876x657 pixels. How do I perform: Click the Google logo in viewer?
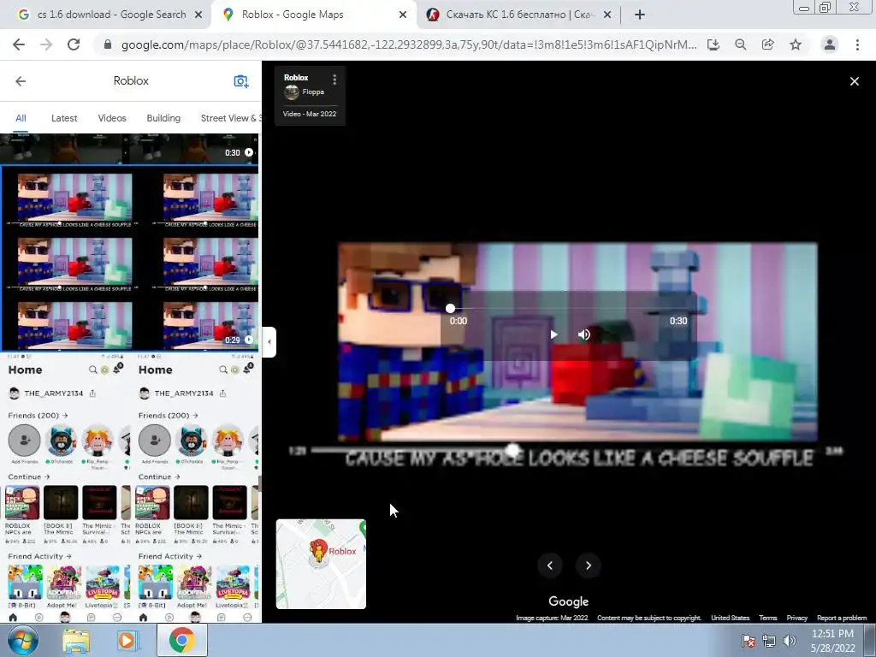point(568,601)
